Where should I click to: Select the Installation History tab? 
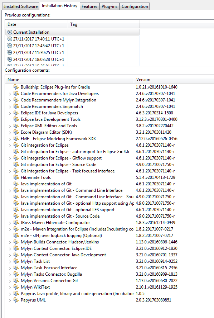(x=59, y=6)
